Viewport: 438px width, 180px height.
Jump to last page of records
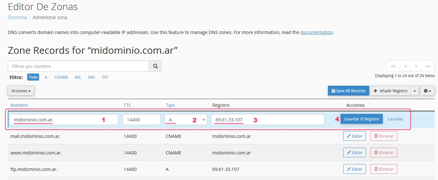coord(428,66)
